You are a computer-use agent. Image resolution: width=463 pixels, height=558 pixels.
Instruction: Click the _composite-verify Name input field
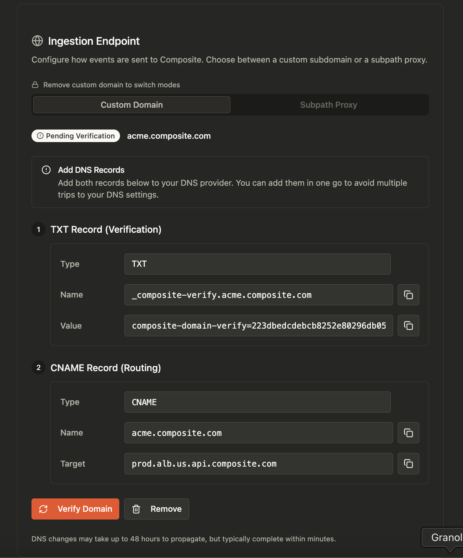pos(258,295)
